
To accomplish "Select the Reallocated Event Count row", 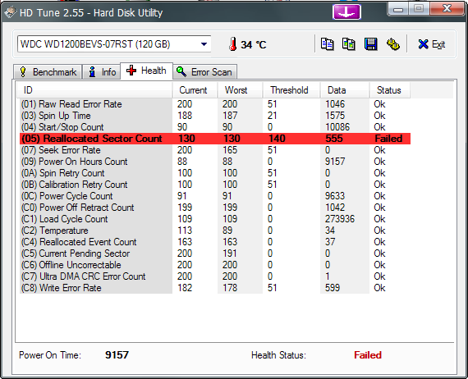I will 215,242.
